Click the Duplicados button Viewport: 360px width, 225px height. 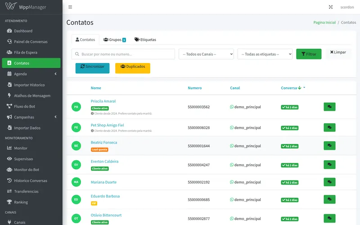[133, 68]
